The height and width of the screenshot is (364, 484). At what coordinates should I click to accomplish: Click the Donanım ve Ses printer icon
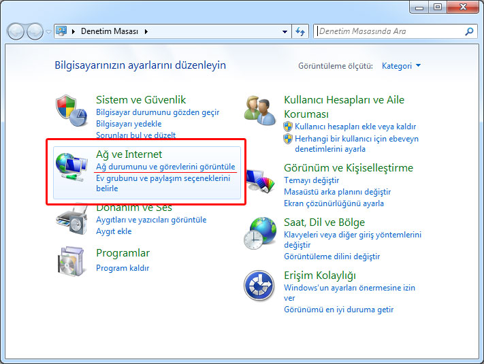[72, 219]
